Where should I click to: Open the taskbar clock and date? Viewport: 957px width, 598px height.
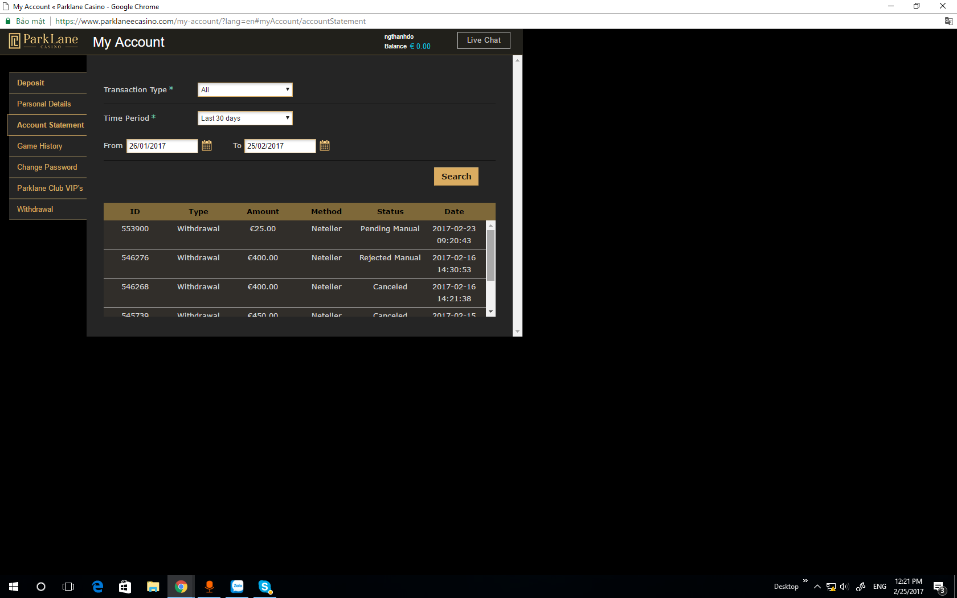tap(909, 587)
